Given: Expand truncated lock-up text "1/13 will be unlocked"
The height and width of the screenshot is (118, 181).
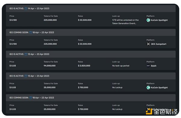Looking at the screenshot, I should point(125,22).
